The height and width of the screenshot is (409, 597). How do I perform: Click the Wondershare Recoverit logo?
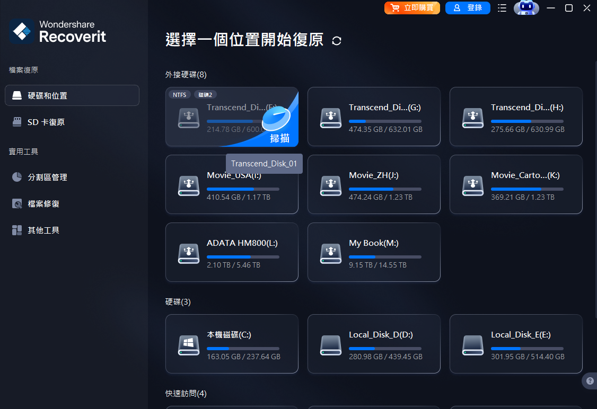point(58,31)
